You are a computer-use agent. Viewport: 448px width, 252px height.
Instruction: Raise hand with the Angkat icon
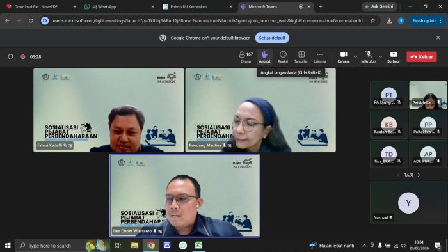pyautogui.click(x=264, y=57)
